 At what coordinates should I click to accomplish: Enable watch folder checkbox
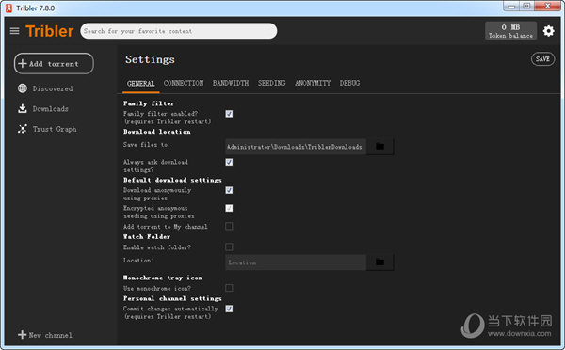coord(229,247)
